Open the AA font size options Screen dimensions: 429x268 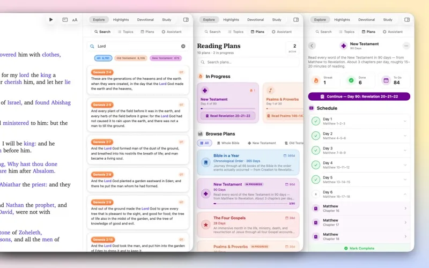pos(75,20)
